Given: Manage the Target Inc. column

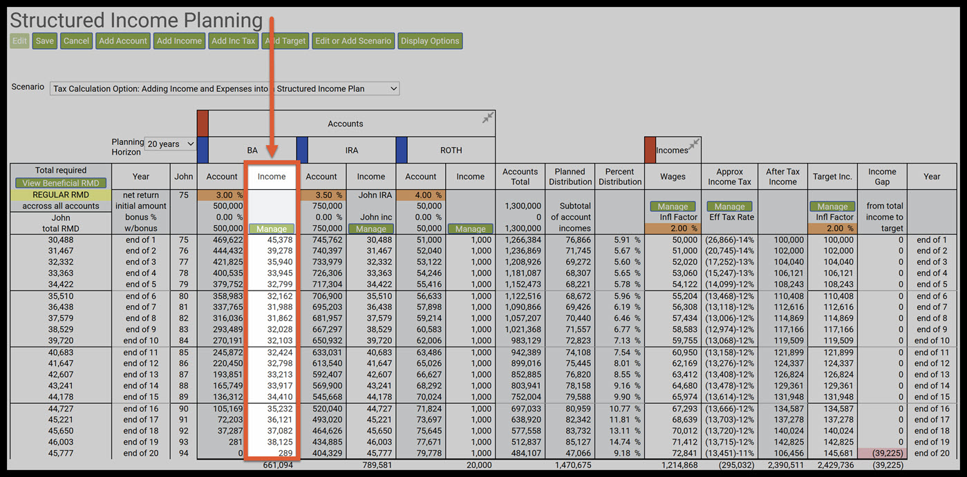Looking at the screenshot, I should pos(832,206).
